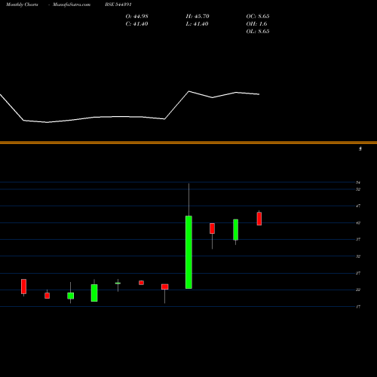Click the green candlestick between 37 and 42
The width and height of the screenshot is (377, 377).
click(236, 230)
